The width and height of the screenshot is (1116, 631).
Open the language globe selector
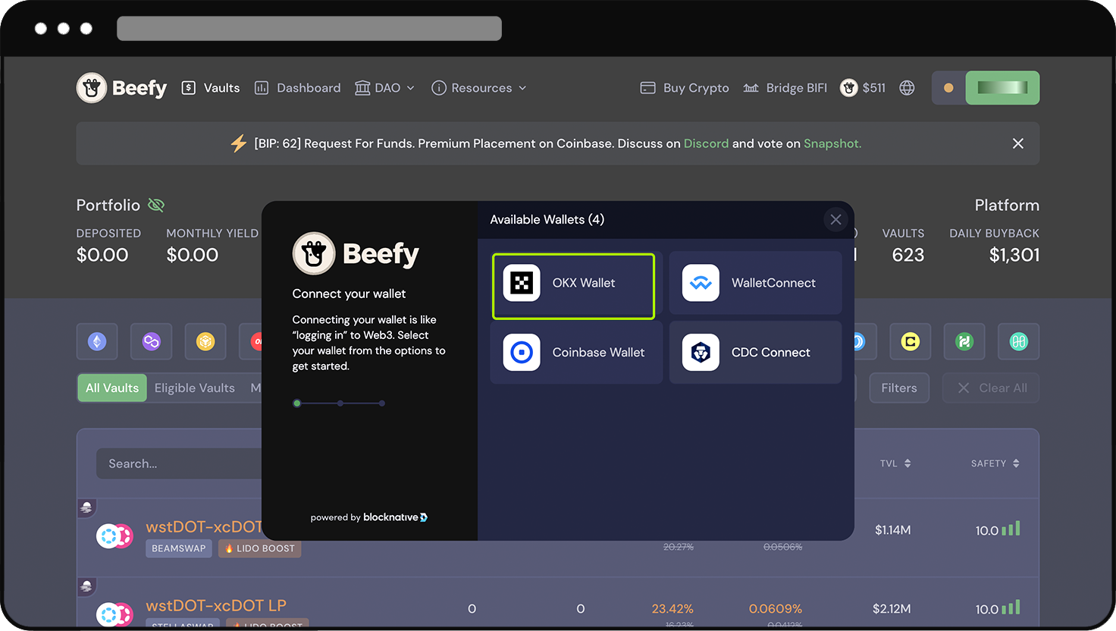(907, 88)
